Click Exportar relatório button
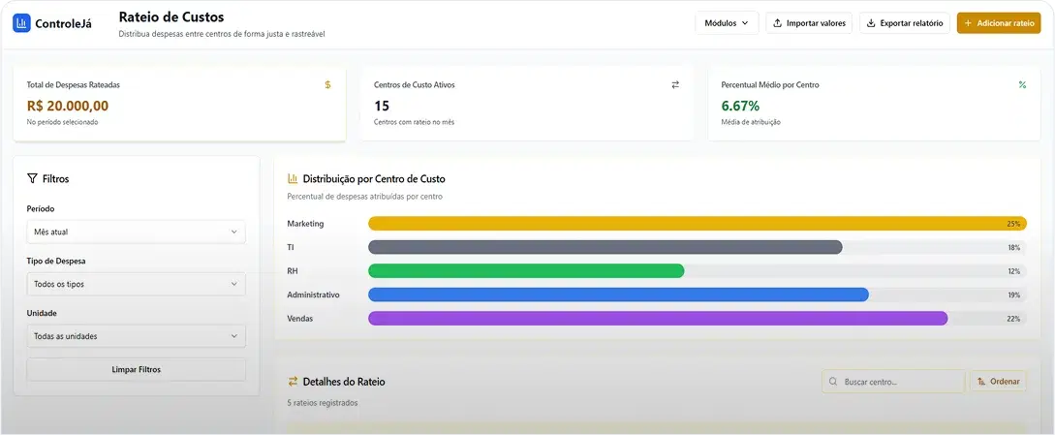Viewport: 1055px width, 435px height. pyautogui.click(x=904, y=23)
